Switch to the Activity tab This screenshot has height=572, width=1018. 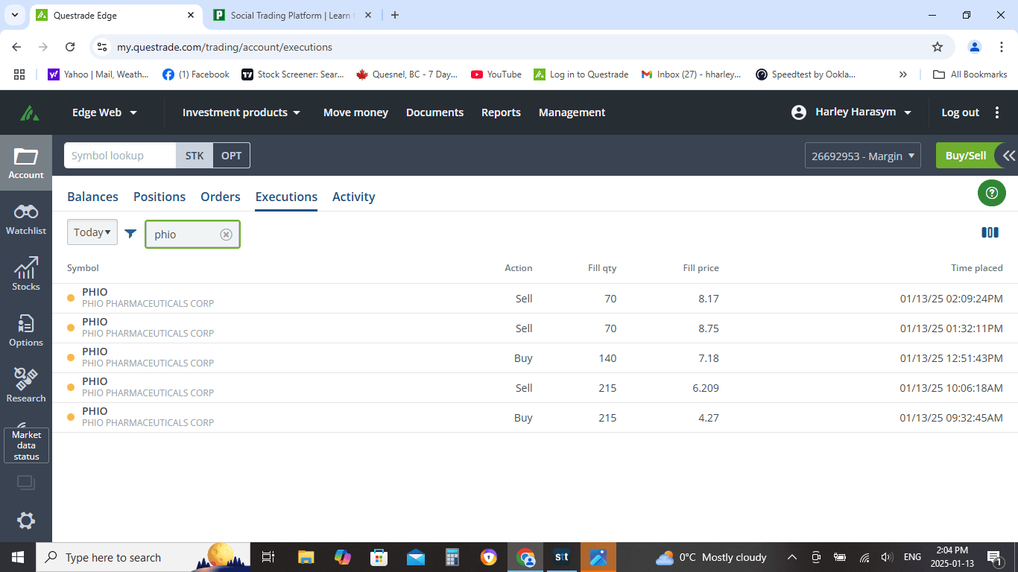[x=353, y=197]
